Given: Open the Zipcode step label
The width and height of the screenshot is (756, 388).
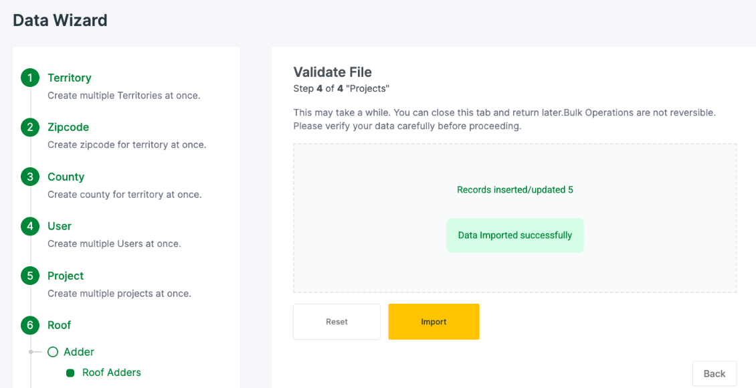Looking at the screenshot, I should (x=68, y=127).
